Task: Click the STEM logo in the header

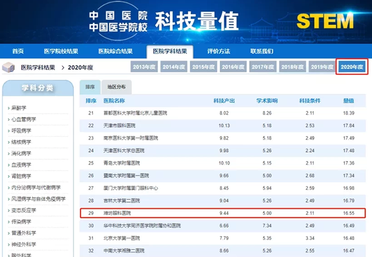Action: click(x=325, y=21)
